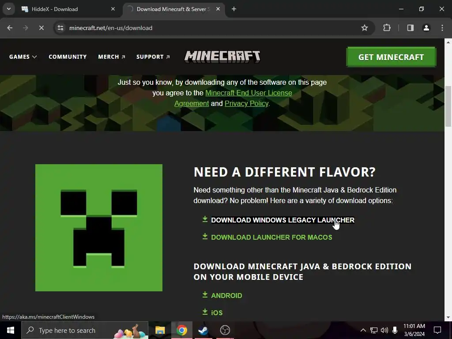Expand the GAMES menu

tap(23, 57)
